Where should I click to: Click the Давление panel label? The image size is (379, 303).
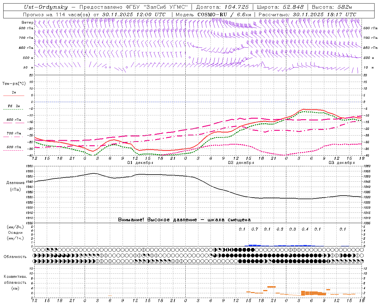click(x=15, y=183)
